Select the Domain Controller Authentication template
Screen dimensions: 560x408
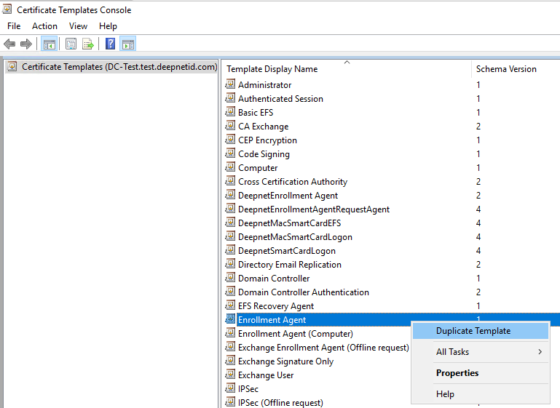pos(304,292)
